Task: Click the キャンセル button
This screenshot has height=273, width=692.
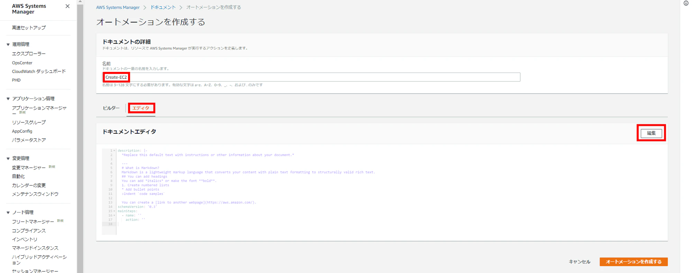Action: (580, 262)
